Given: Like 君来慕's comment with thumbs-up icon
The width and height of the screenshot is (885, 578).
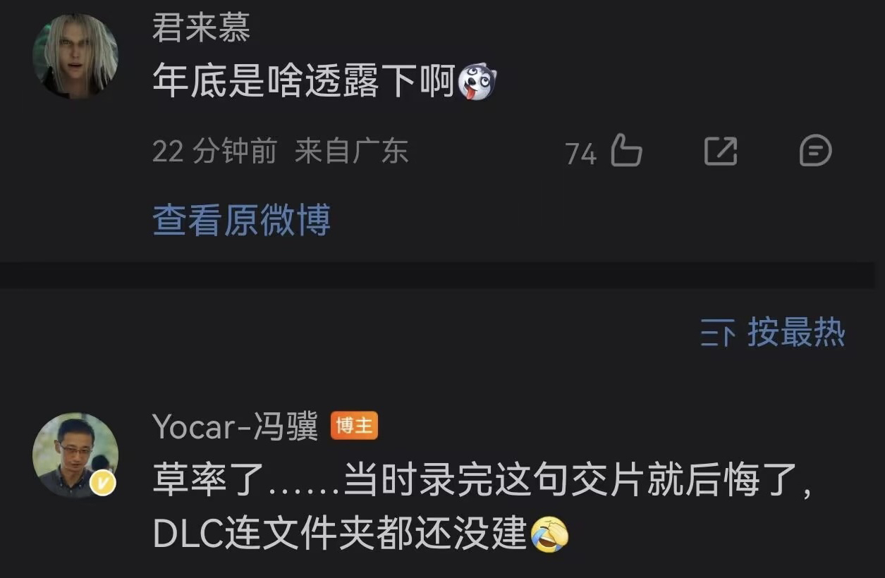Looking at the screenshot, I should [x=626, y=151].
